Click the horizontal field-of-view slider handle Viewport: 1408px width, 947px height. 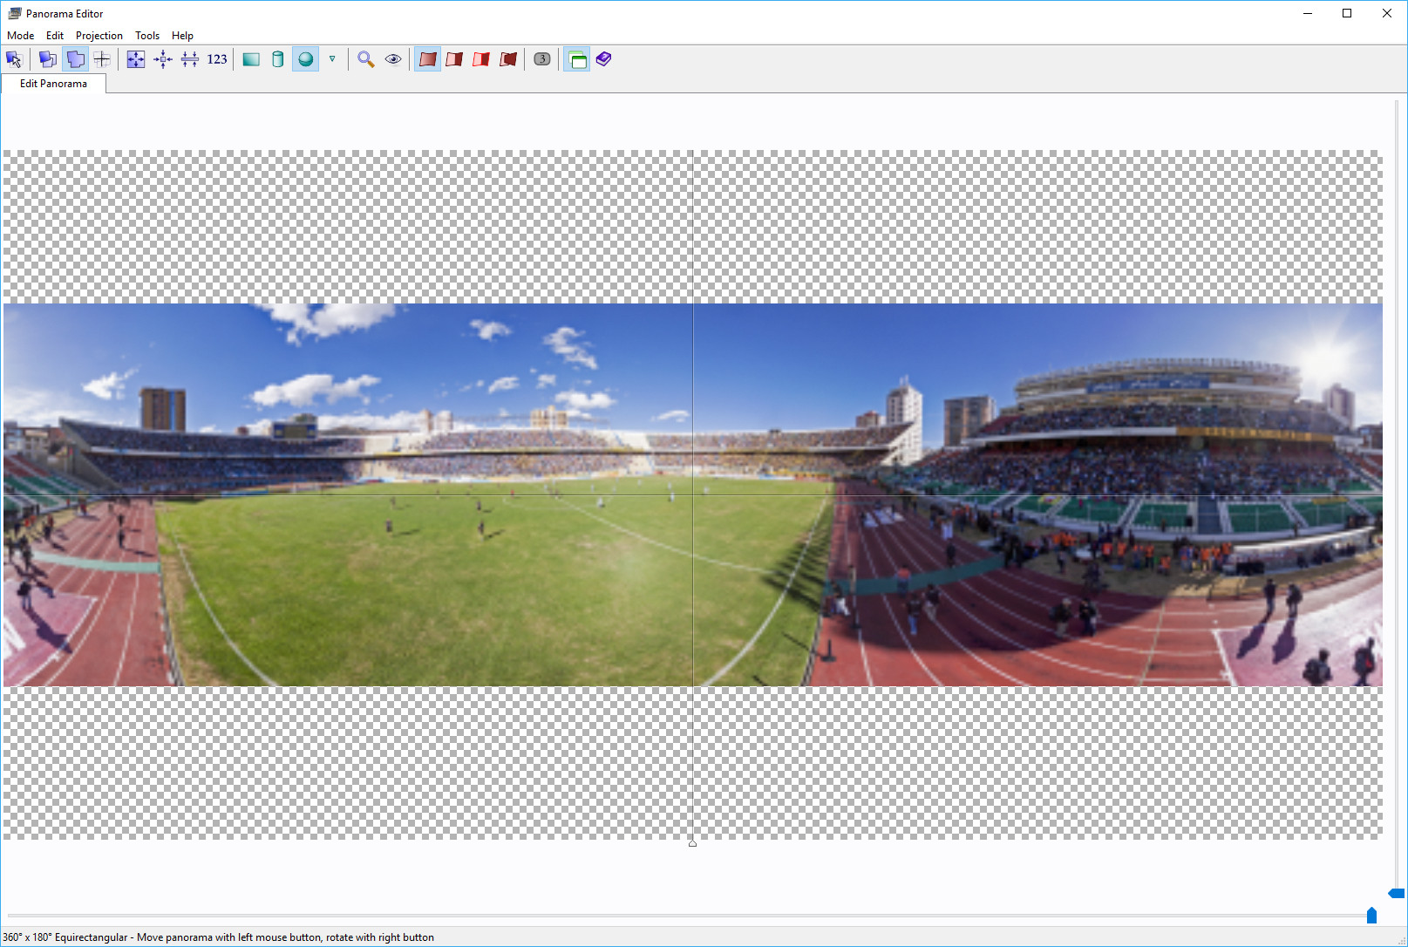click(x=1371, y=915)
